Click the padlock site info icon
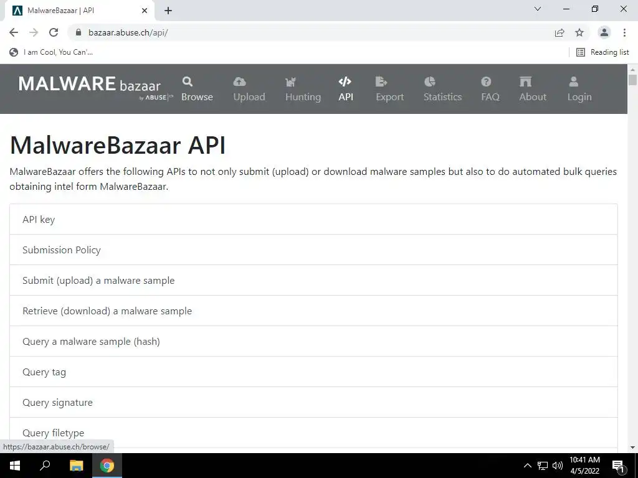 point(79,32)
